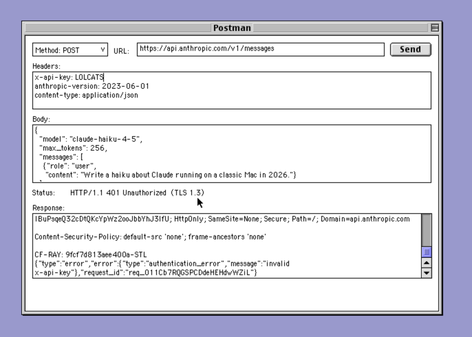Click the "content" haiku prompt line
472x337 pixels.
coord(171,175)
